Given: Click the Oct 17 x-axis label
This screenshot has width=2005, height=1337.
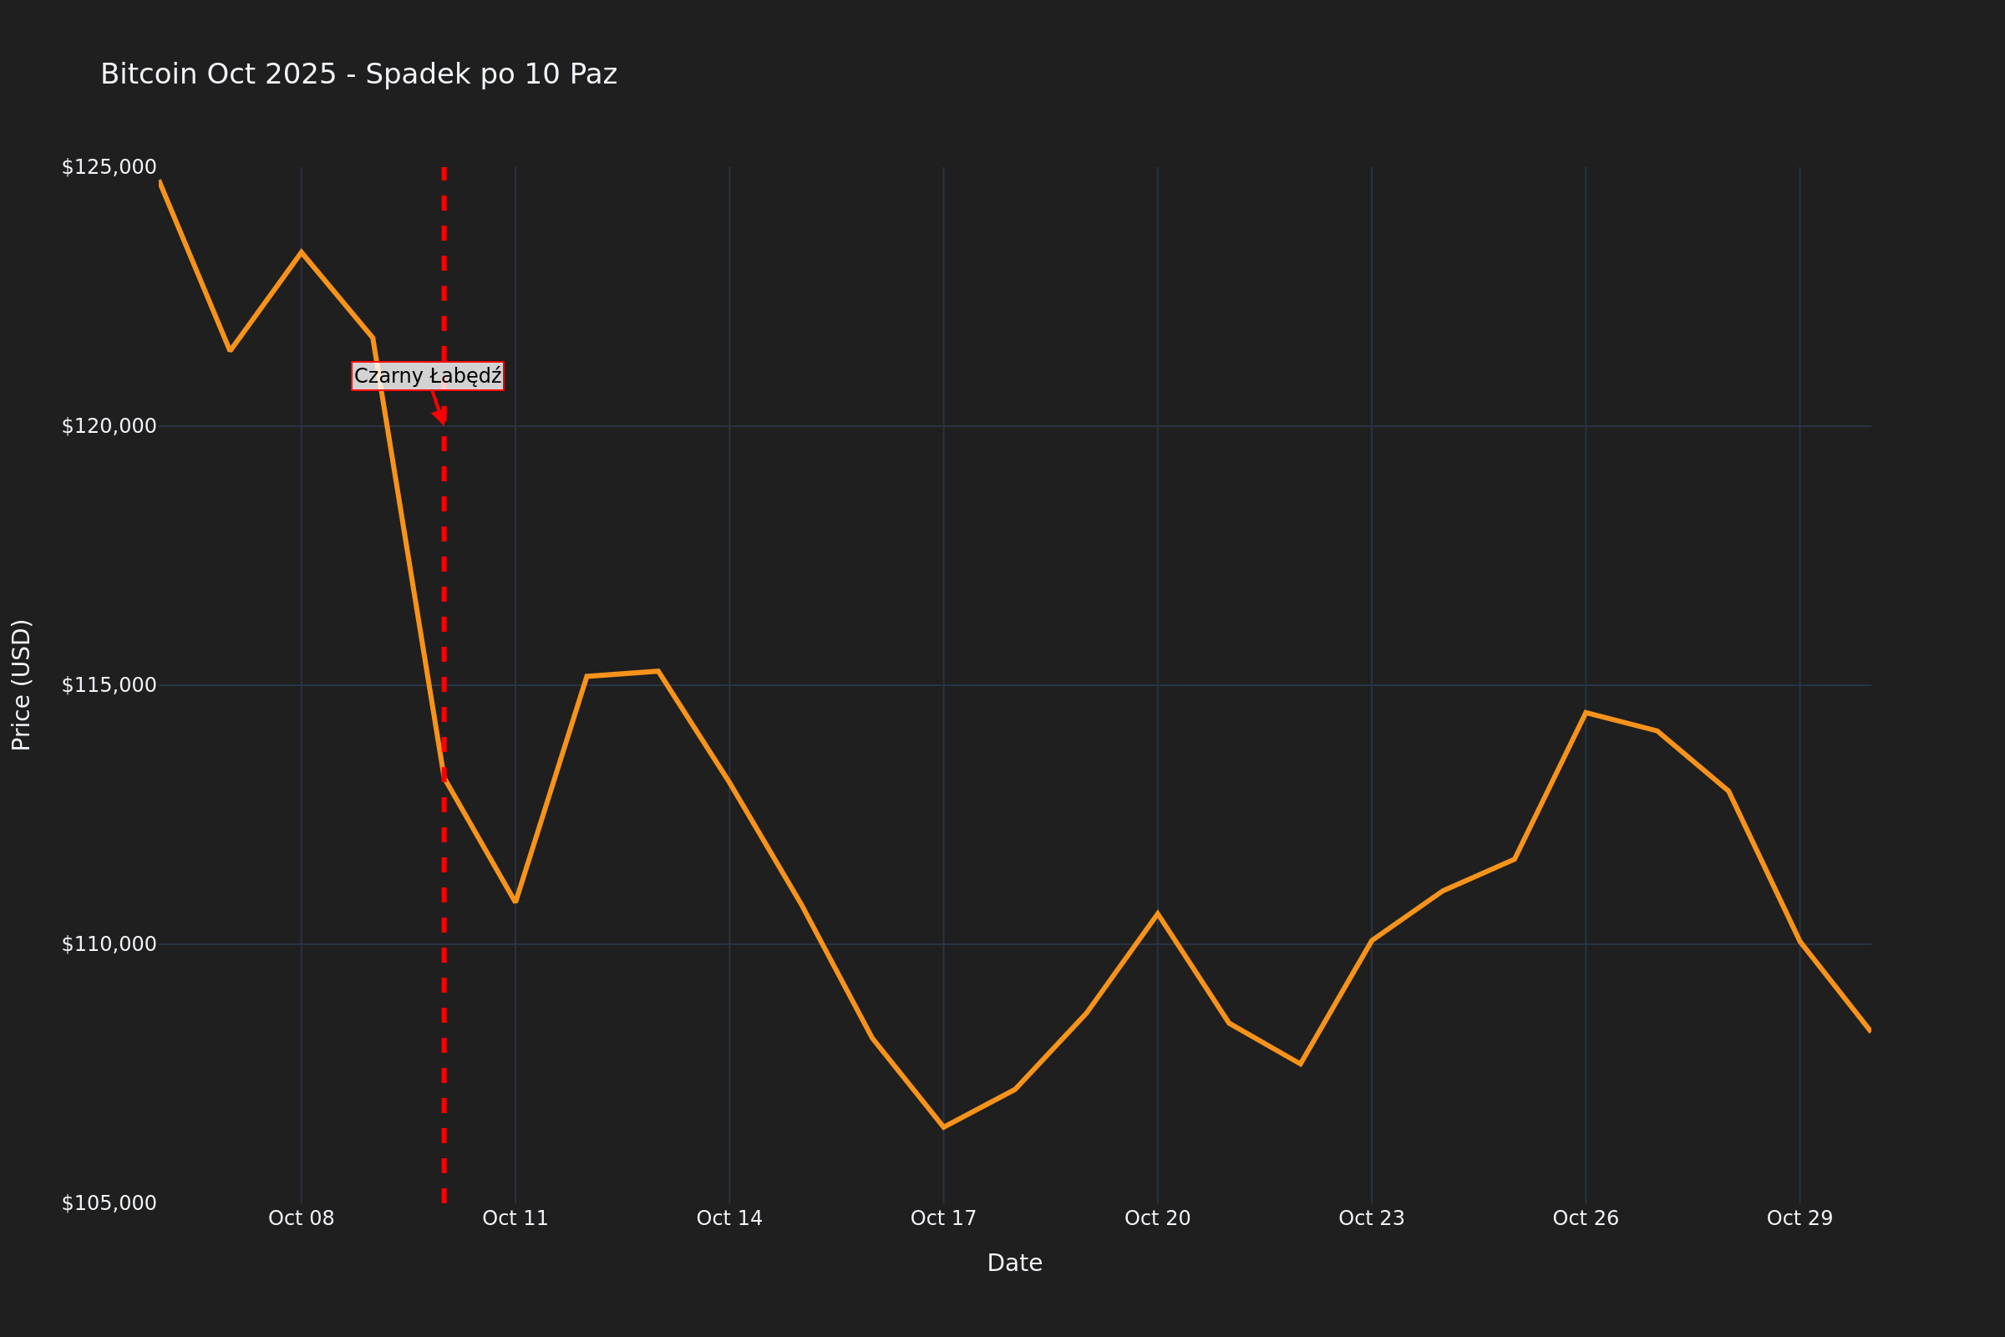Looking at the screenshot, I should click(943, 1218).
